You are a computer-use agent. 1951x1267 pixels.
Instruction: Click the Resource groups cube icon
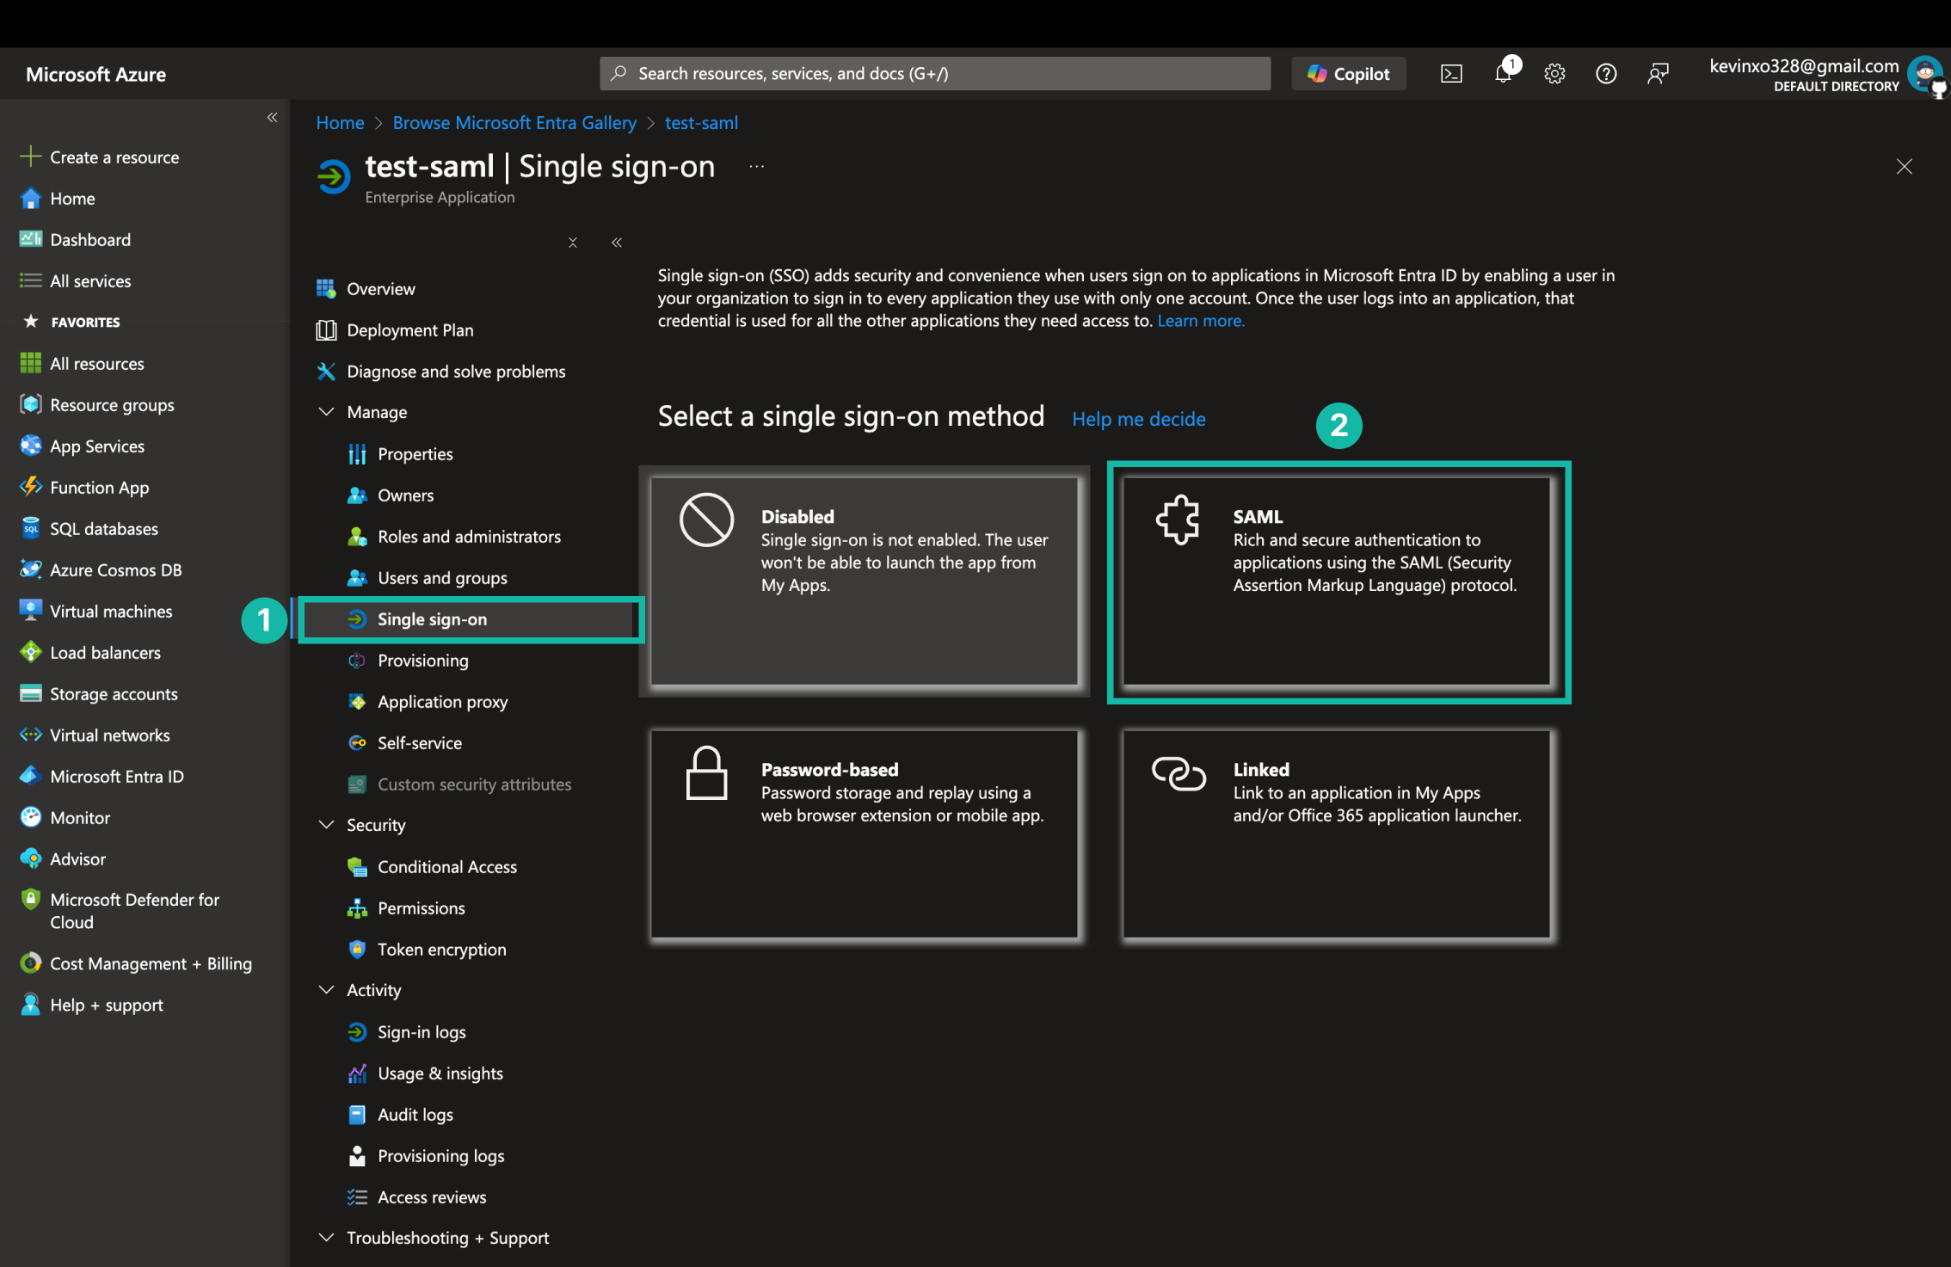click(31, 404)
